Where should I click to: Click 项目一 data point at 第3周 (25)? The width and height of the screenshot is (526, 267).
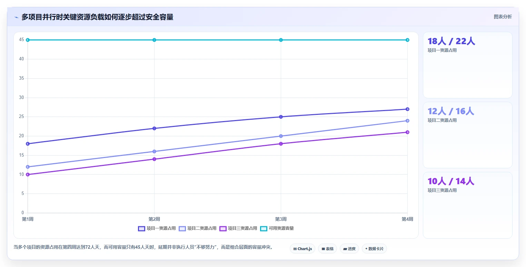click(281, 117)
